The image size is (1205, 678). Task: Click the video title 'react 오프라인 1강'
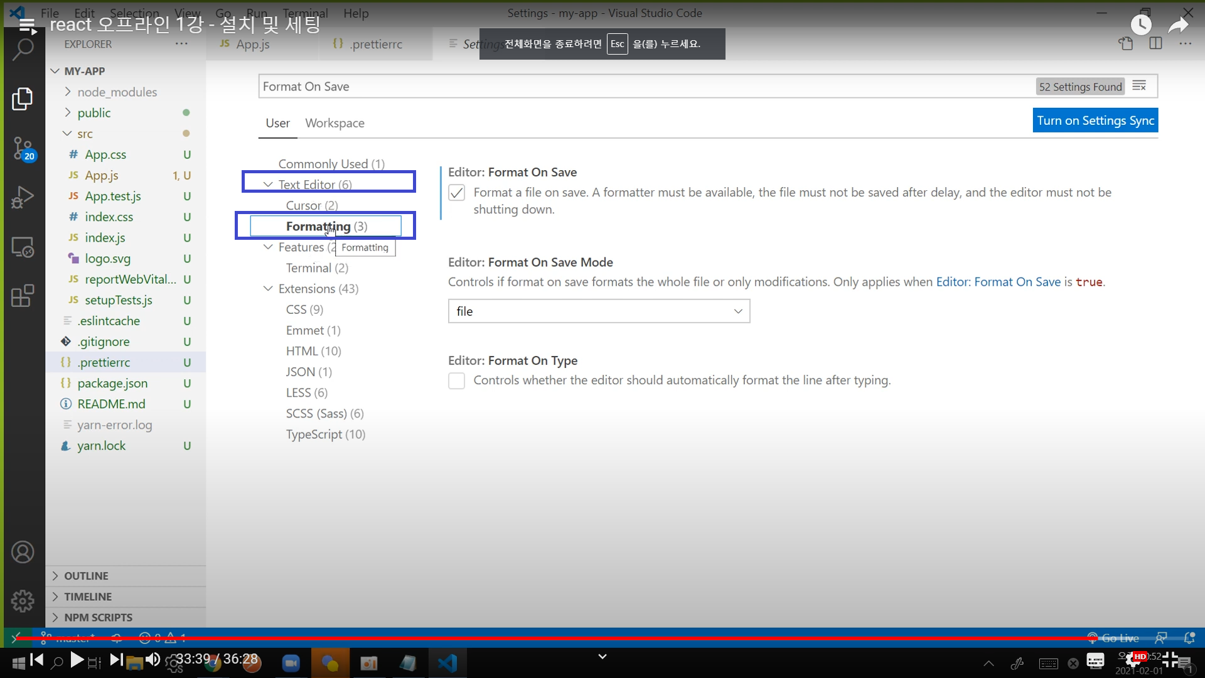click(x=185, y=24)
